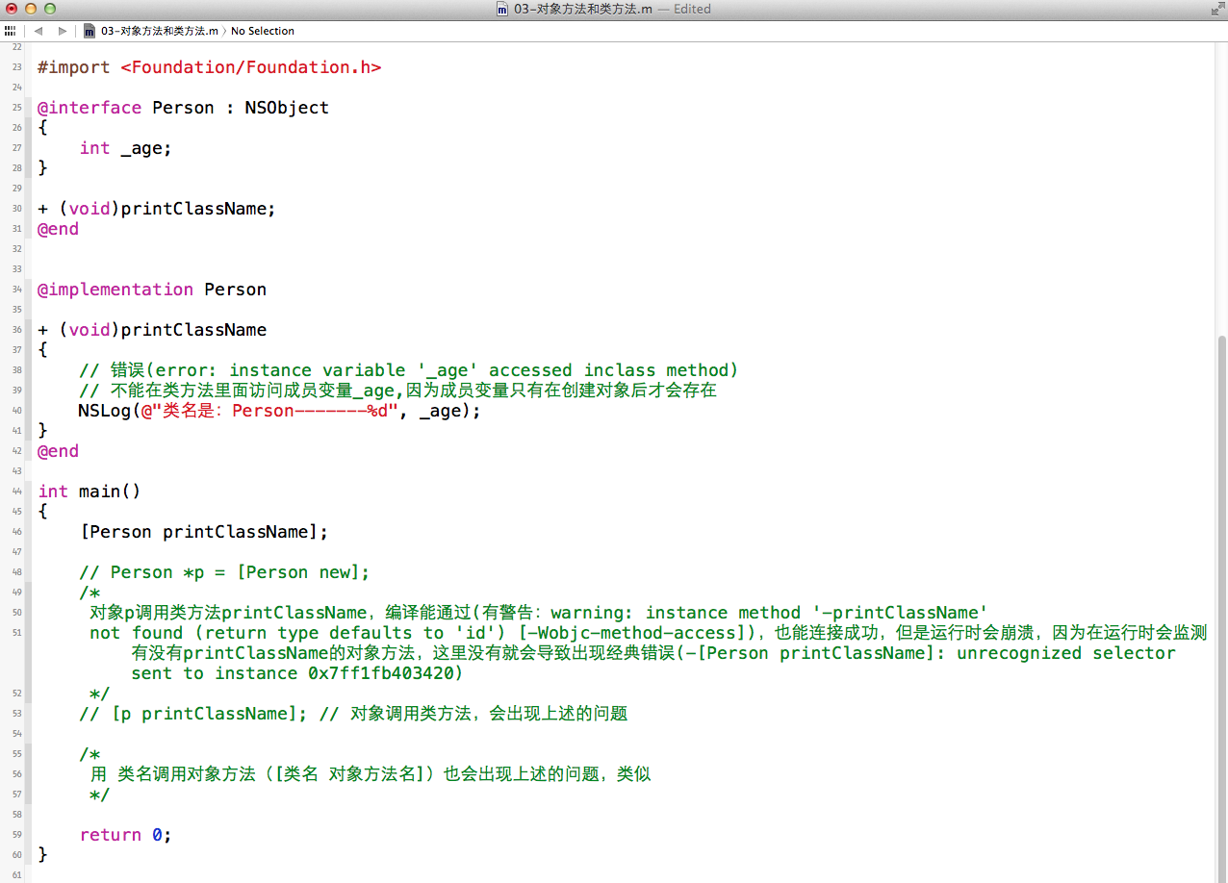Click 'int main()' line

click(x=90, y=492)
